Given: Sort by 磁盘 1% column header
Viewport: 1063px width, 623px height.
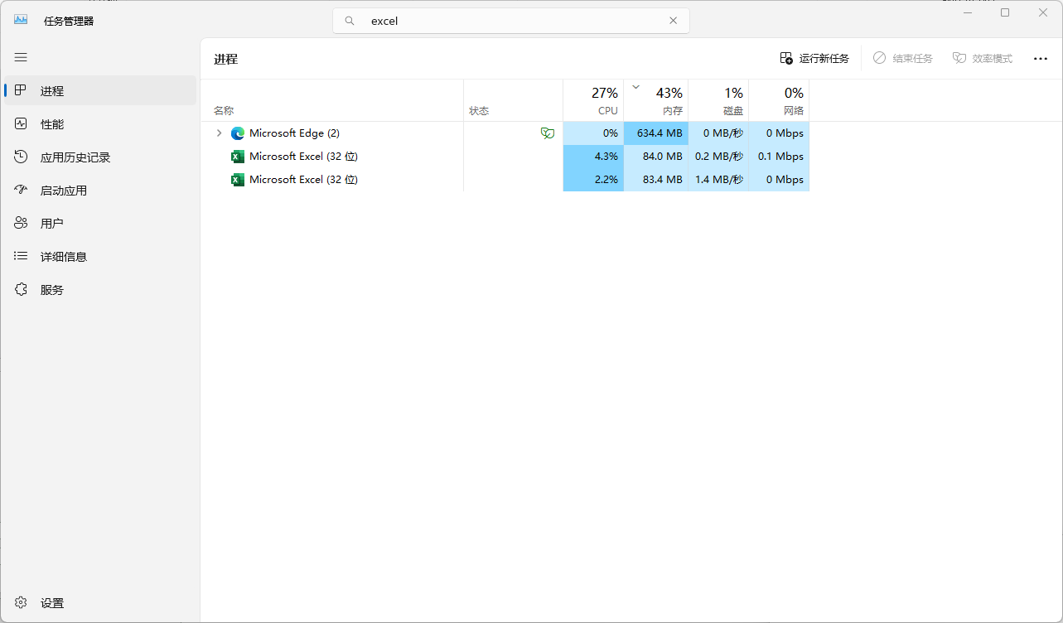Looking at the screenshot, I should (x=718, y=100).
